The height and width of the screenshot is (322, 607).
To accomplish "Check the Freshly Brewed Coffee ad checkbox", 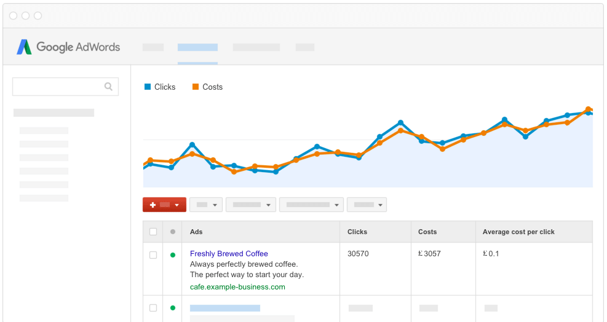I will pos(153,254).
